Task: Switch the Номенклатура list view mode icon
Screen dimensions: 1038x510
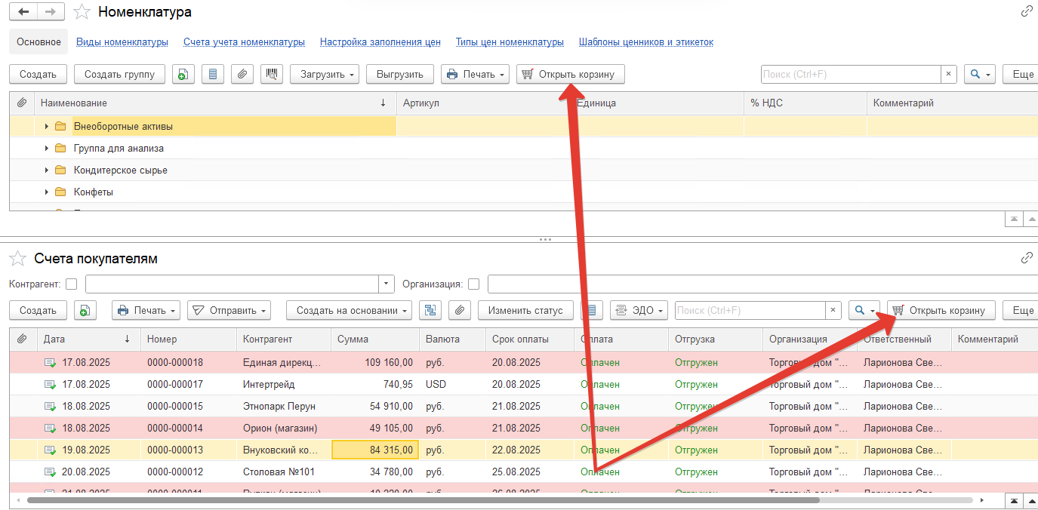Action: point(213,74)
